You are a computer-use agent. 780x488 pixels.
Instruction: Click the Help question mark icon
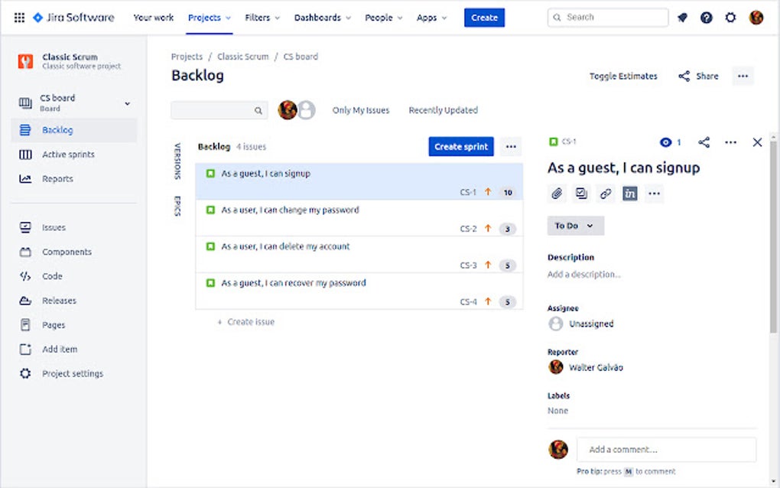(x=706, y=17)
